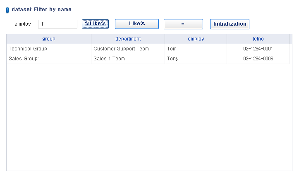This screenshot has height=181, width=299.
Task: Apply the equals (=) filter button
Action: (x=183, y=24)
